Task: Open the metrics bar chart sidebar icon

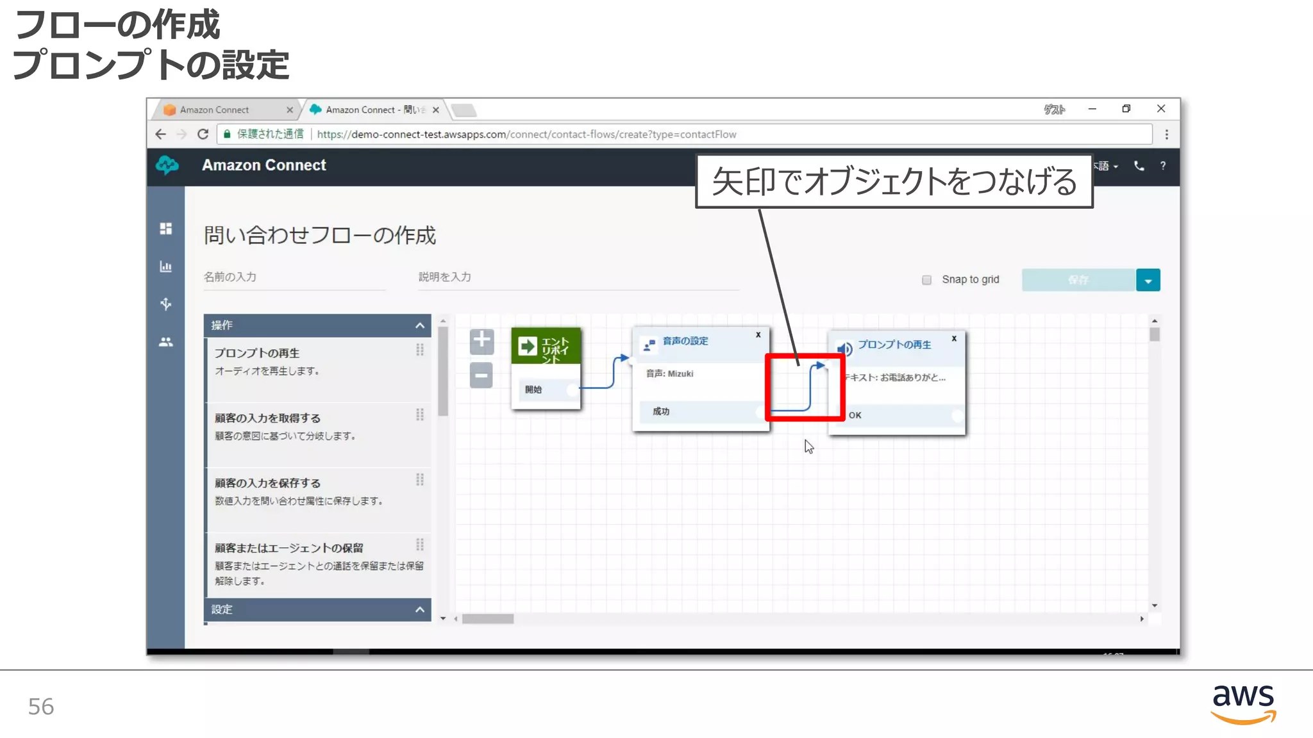Action: [166, 266]
